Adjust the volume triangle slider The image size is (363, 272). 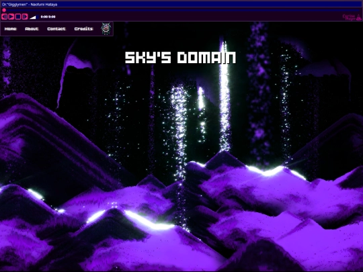pos(33,17)
